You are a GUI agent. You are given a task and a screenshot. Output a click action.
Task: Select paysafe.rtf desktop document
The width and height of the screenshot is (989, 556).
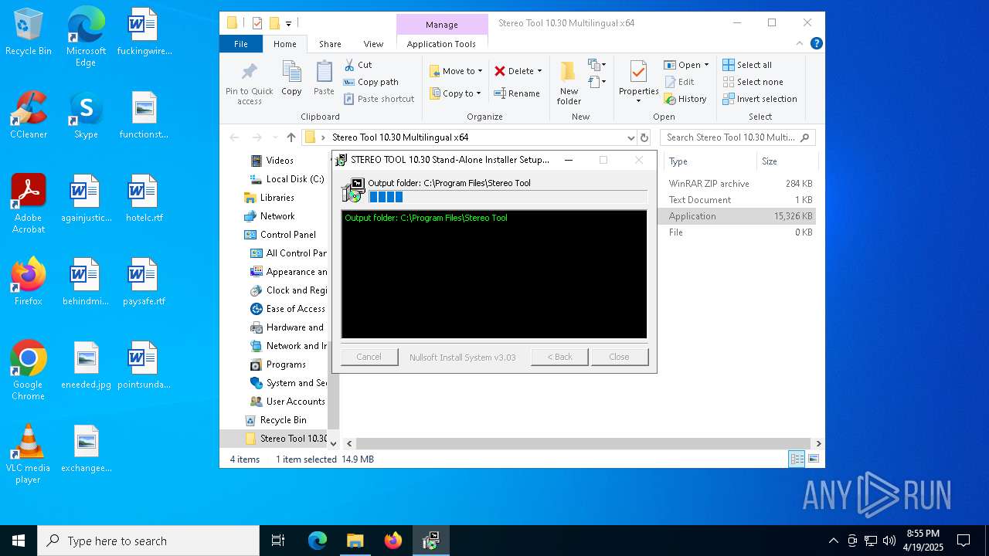144,283
